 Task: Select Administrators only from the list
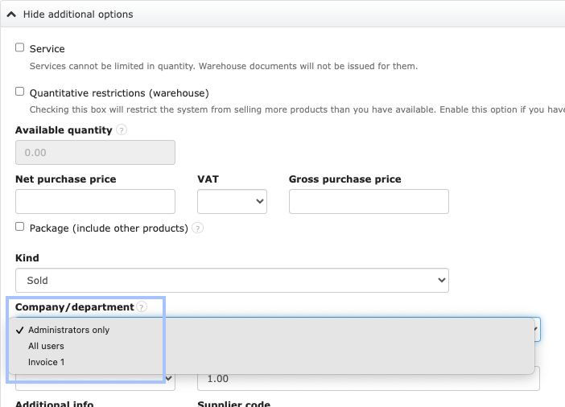[68, 330]
